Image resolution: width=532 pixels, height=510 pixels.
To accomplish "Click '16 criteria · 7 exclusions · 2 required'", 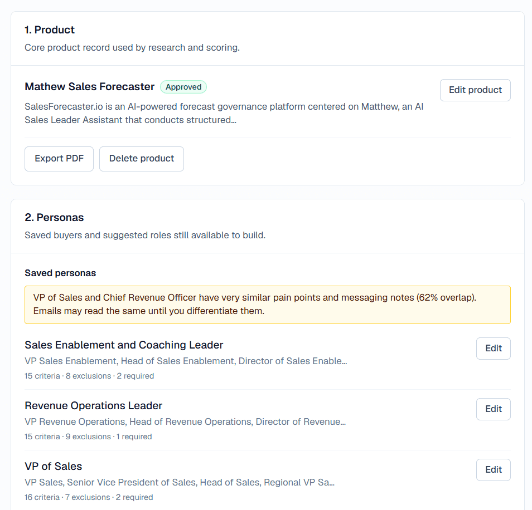I will pyautogui.click(x=89, y=497).
